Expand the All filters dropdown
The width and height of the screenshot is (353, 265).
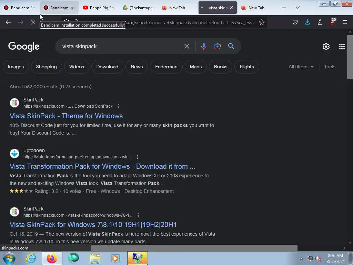point(301,67)
